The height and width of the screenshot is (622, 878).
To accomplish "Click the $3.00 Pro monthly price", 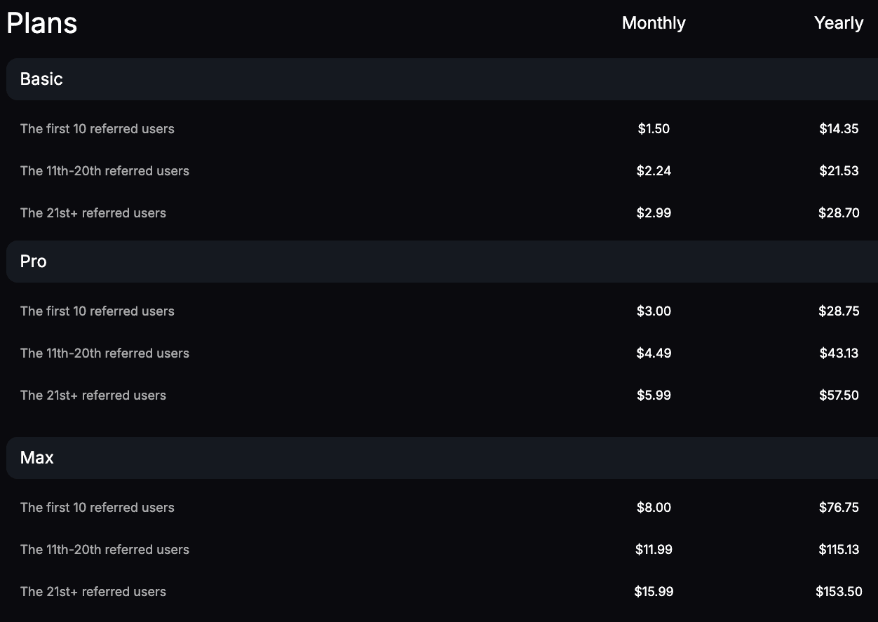I will click(x=653, y=311).
